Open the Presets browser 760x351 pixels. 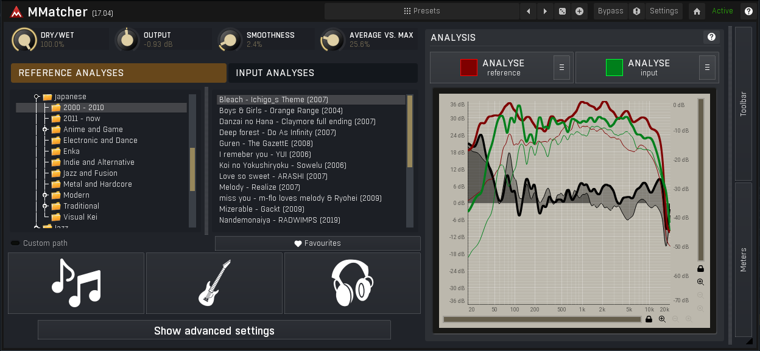[x=421, y=11]
